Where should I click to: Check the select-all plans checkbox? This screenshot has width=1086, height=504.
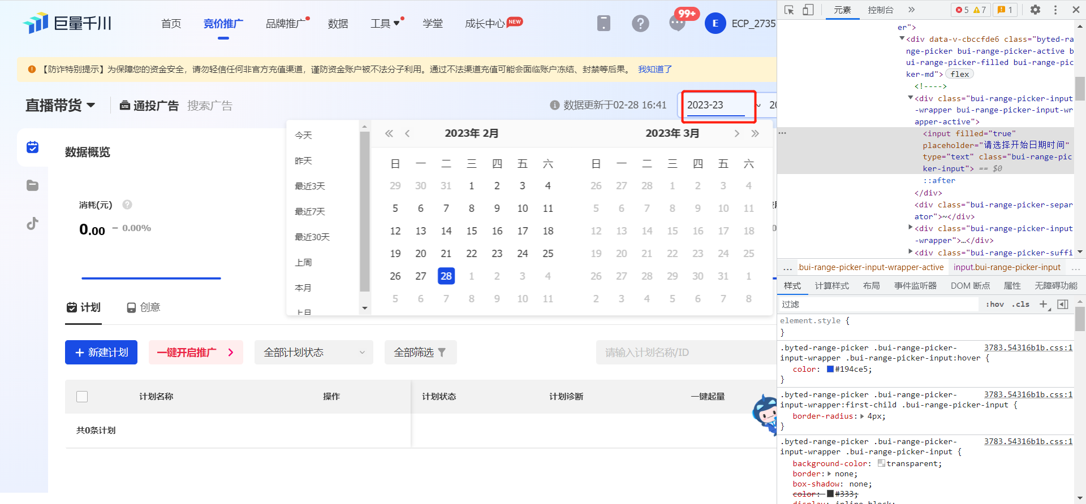pos(82,397)
